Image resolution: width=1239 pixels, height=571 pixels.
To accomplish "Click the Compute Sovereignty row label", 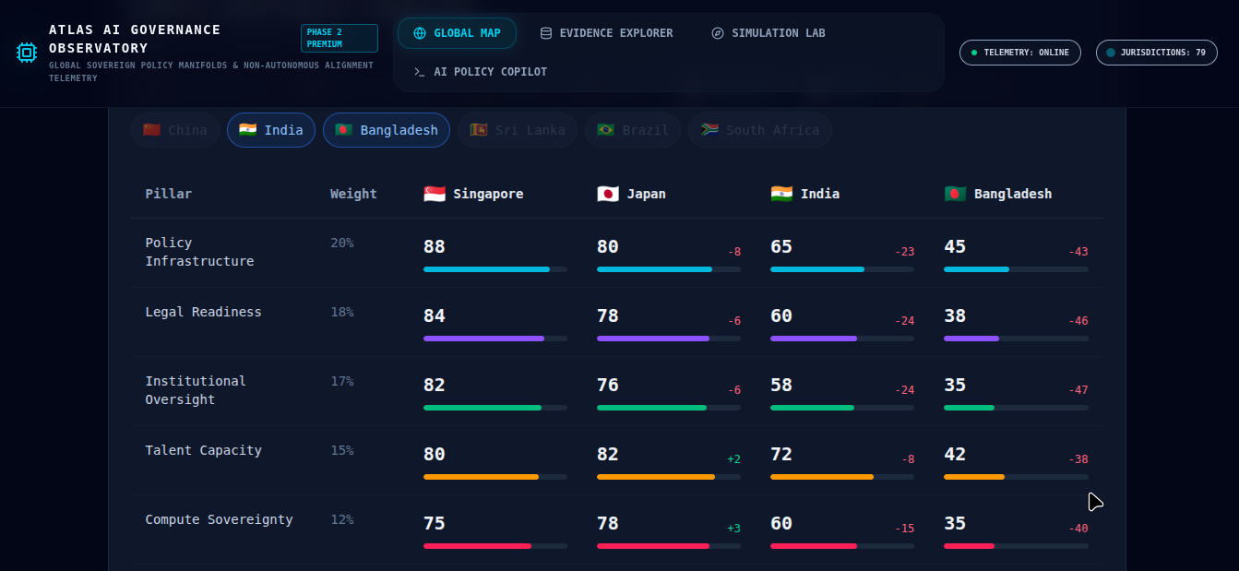I will point(219,519).
